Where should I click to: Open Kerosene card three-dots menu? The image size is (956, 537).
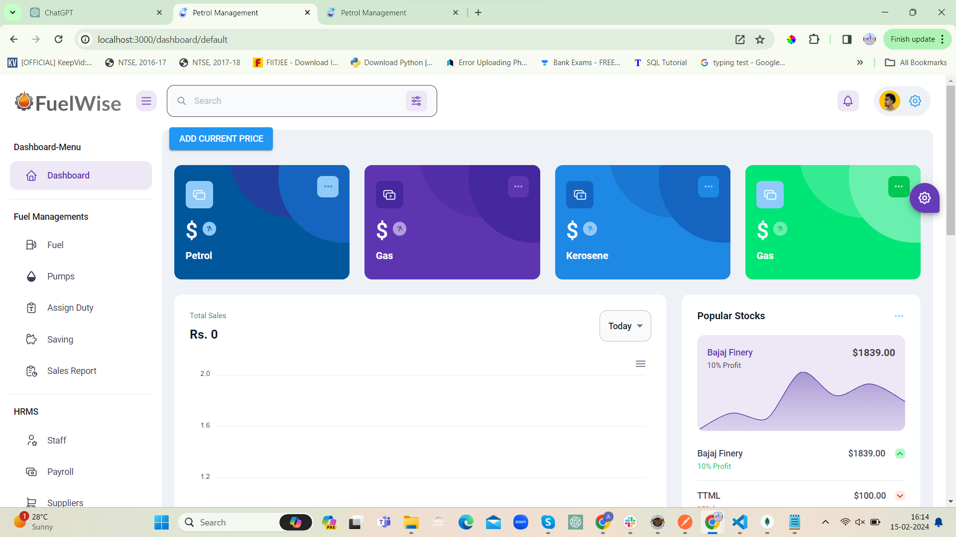[x=708, y=186]
